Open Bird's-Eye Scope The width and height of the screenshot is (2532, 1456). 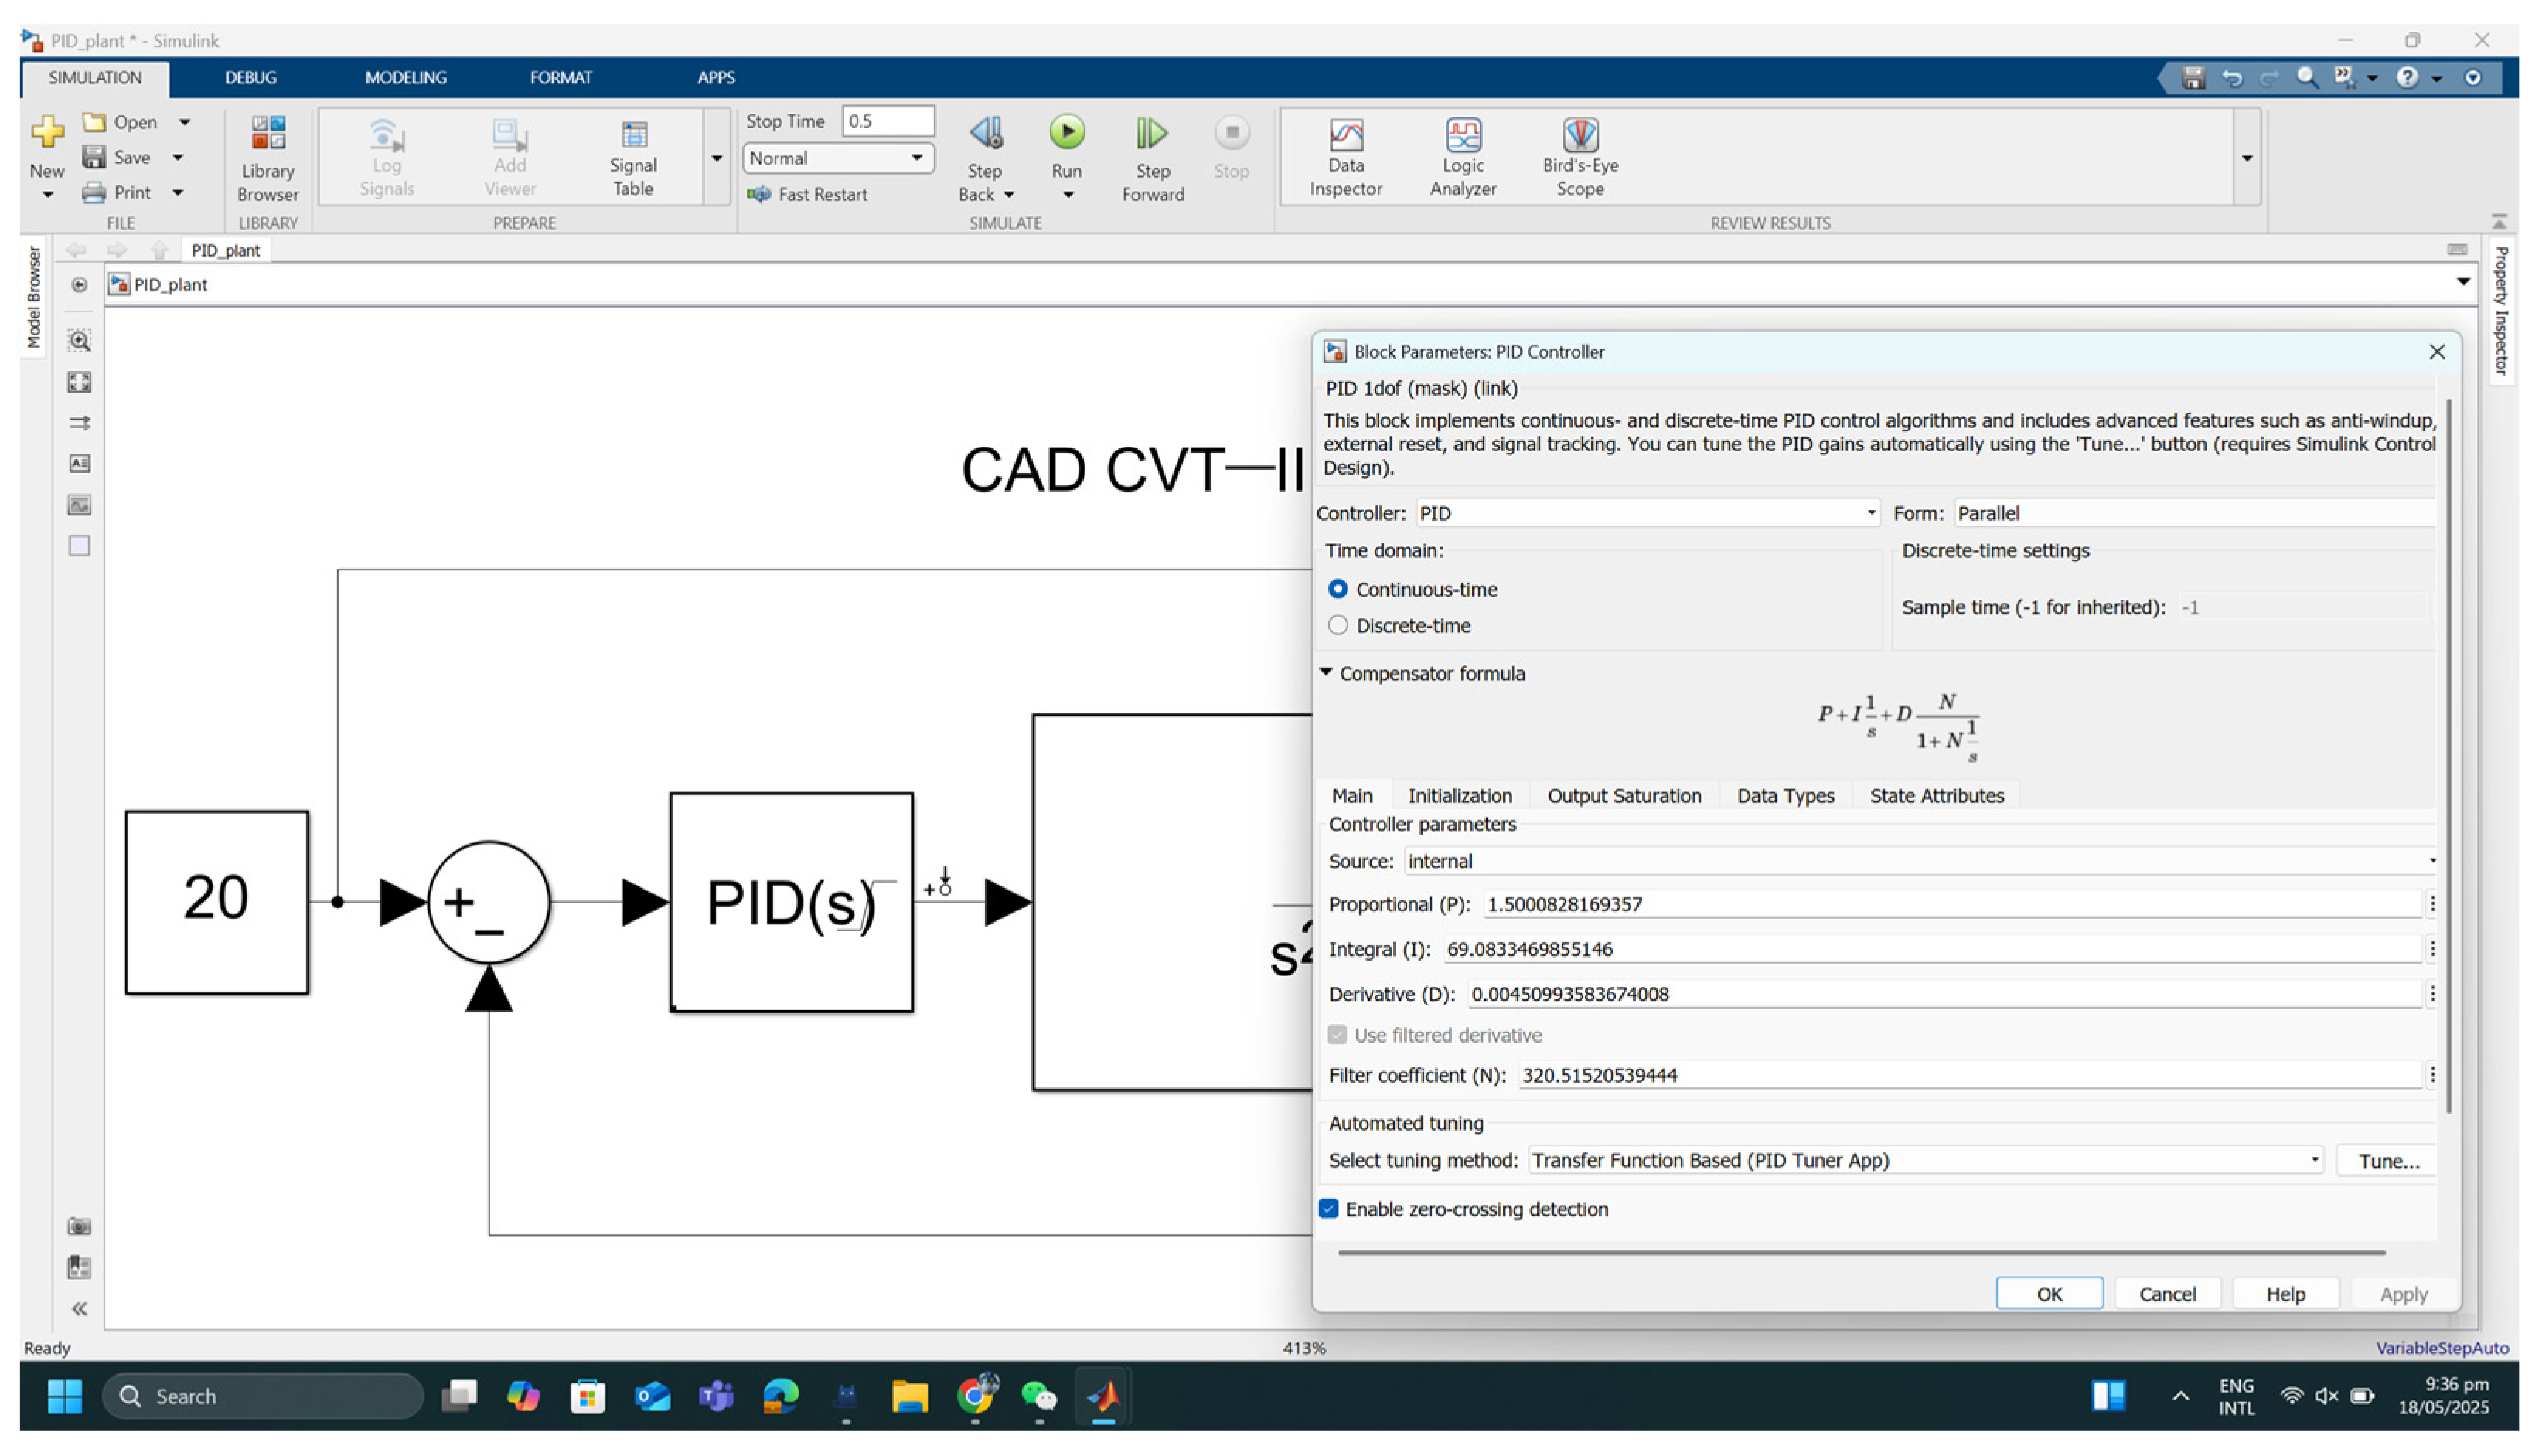click(1579, 157)
